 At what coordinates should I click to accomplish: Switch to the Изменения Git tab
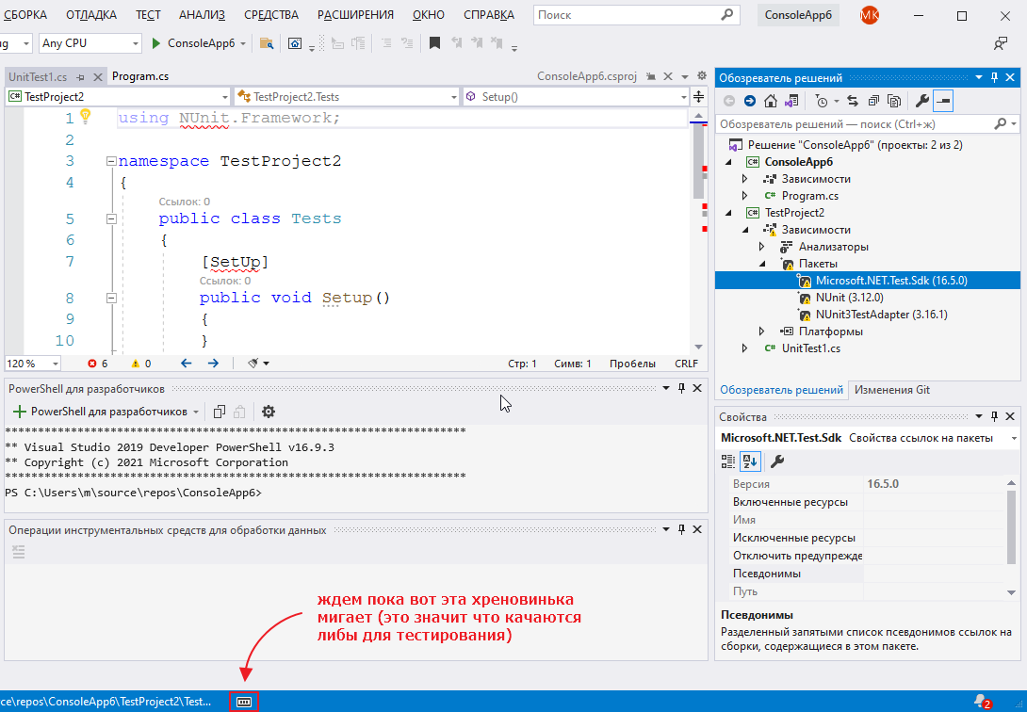(x=892, y=390)
